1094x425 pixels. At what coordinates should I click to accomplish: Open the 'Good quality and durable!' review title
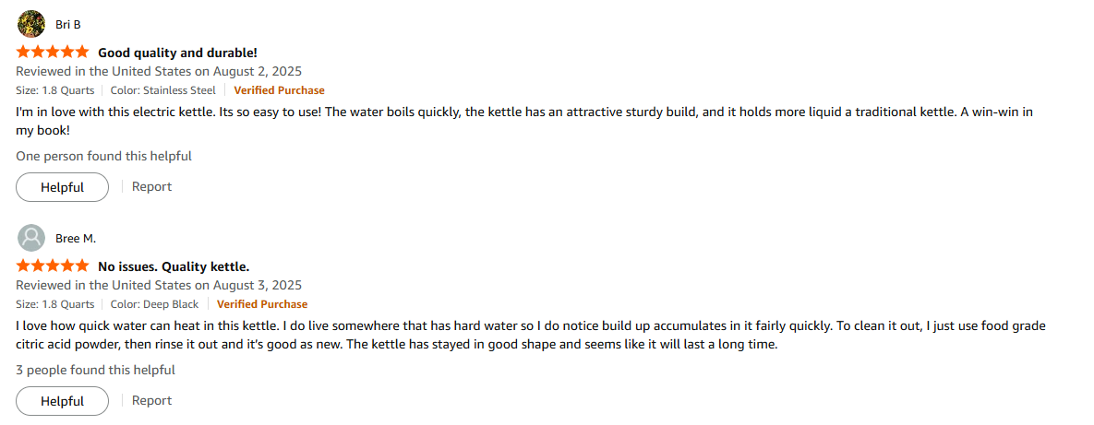click(177, 53)
